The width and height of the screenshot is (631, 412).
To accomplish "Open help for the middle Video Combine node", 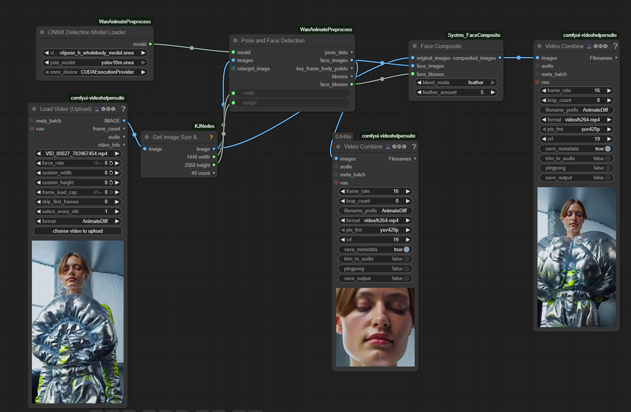I will pyautogui.click(x=414, y=147).
